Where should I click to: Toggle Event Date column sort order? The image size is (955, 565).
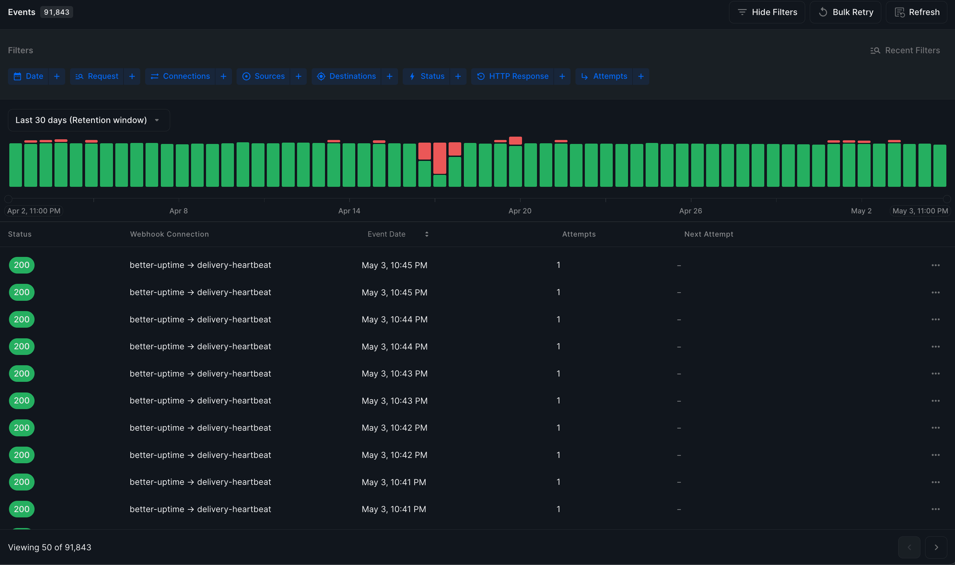427,234
